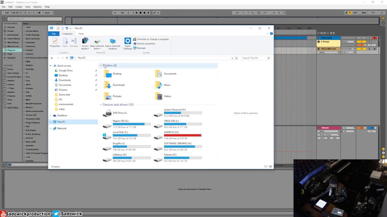The height and width of the screenshot is (217, 387).
Task: Click the undo icon in title bar
Action: (x=67, y=28)
